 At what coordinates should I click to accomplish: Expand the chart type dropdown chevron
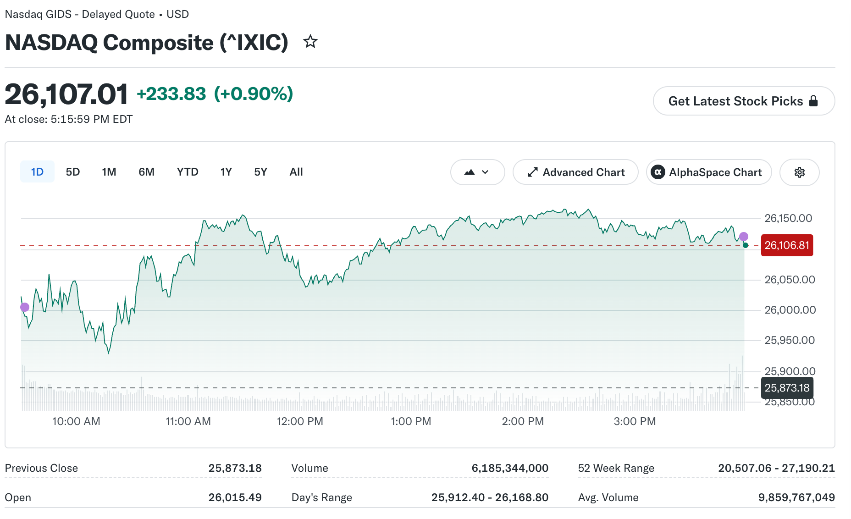coord(485,172)
